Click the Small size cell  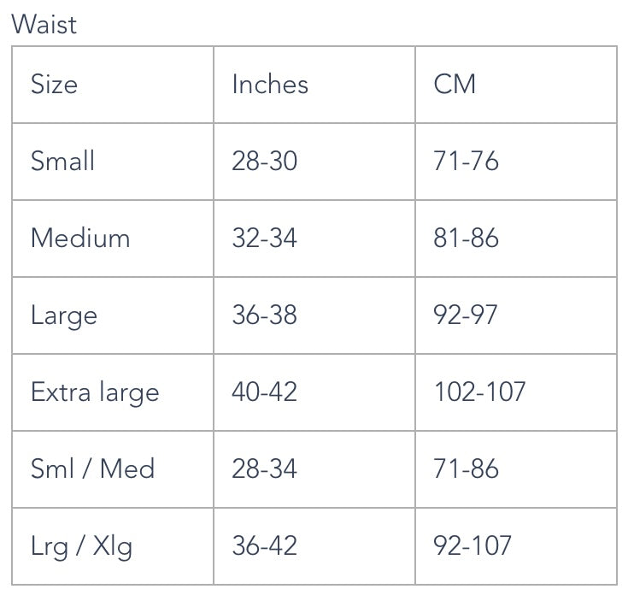(113, 162)
